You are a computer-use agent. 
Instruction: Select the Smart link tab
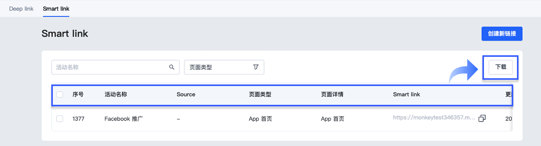tap(56, 9)
